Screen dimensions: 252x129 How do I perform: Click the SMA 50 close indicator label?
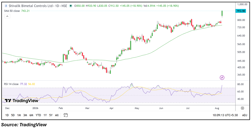pyautogui.click(x=12, y=11)
